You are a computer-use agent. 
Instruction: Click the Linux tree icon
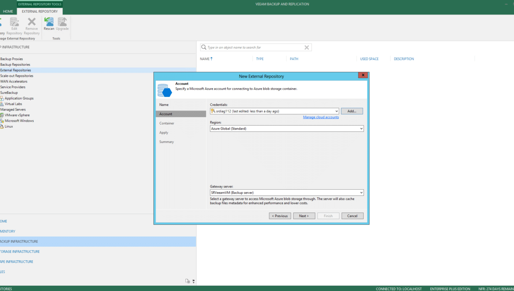click(2, 126)
